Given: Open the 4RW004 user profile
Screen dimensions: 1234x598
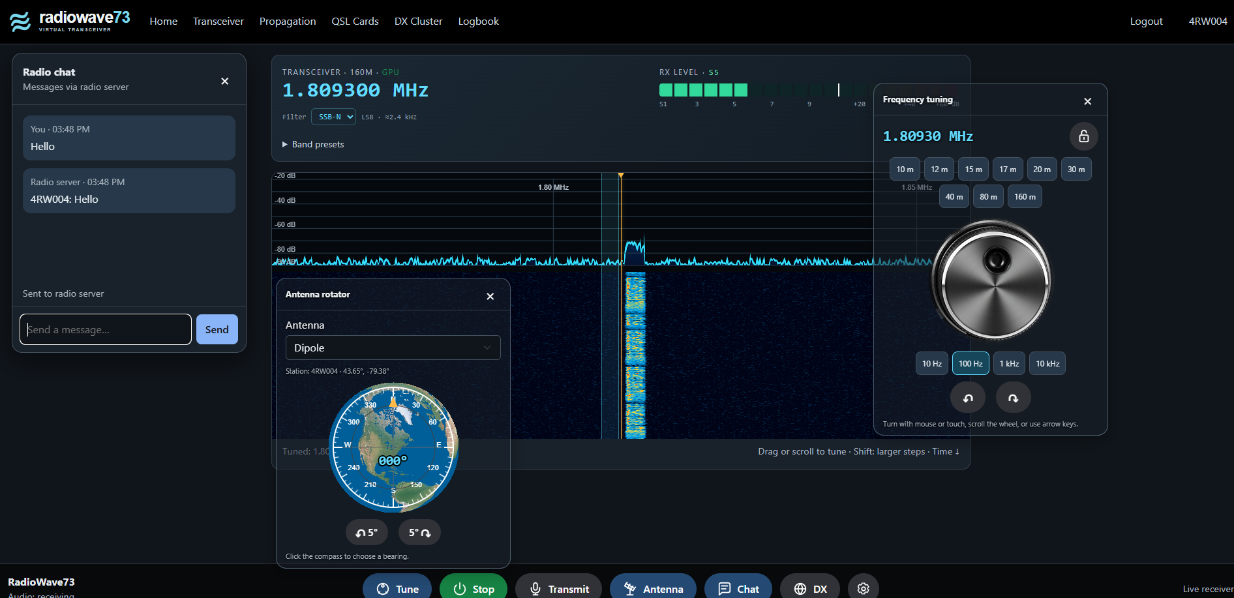Looking at the screenshot, I should [1208, 22].
